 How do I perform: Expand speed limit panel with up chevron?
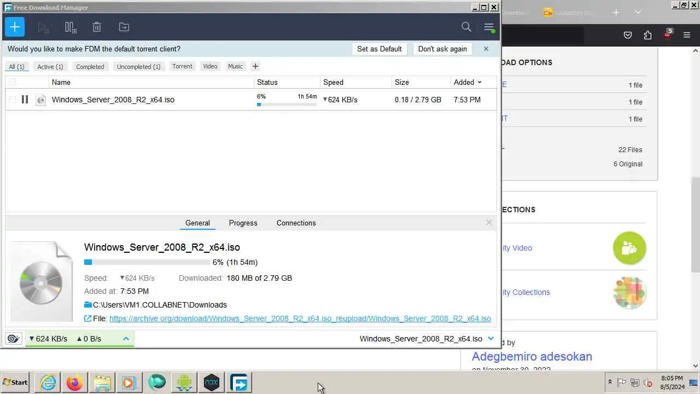pyautogui.click(x=126, y=339)
